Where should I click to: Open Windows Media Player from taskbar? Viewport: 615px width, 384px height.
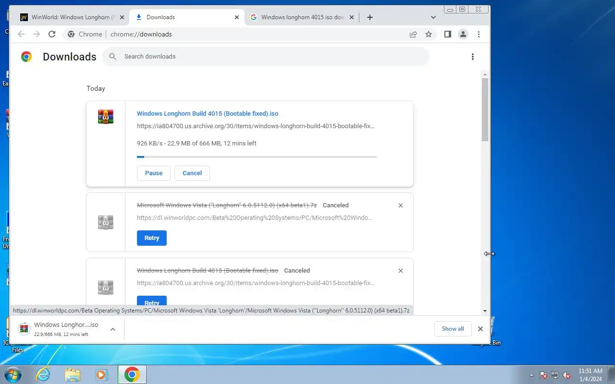pyautogui.click(x=101, y=374)
